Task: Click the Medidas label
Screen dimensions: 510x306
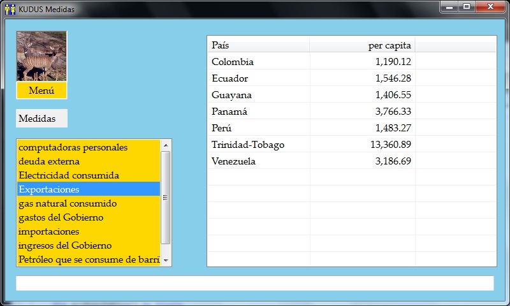Action: (41, 119)
